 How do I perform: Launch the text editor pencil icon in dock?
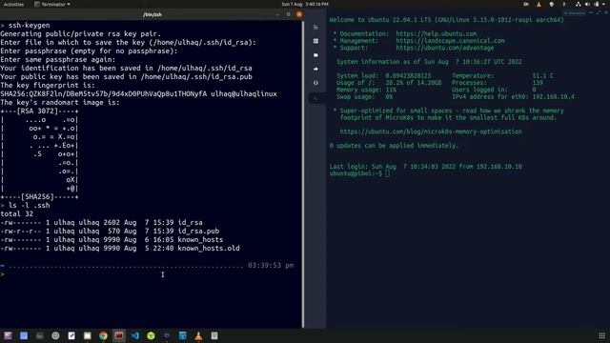[71, 335]
